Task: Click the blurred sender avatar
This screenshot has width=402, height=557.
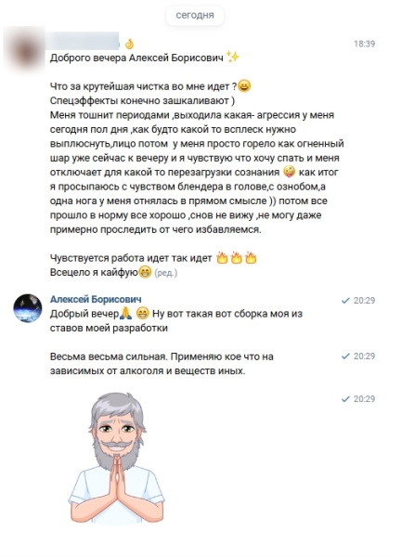Action: [25, 49]
